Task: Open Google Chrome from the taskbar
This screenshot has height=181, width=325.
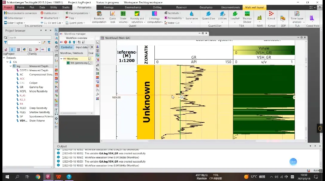Action: (x=38, y=177)
